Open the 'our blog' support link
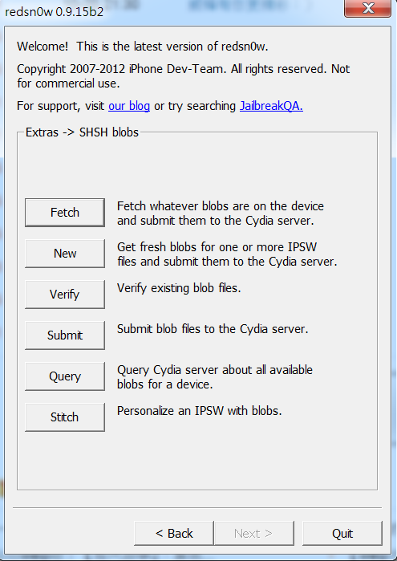397x561 pixels. [x=129, y=106]
